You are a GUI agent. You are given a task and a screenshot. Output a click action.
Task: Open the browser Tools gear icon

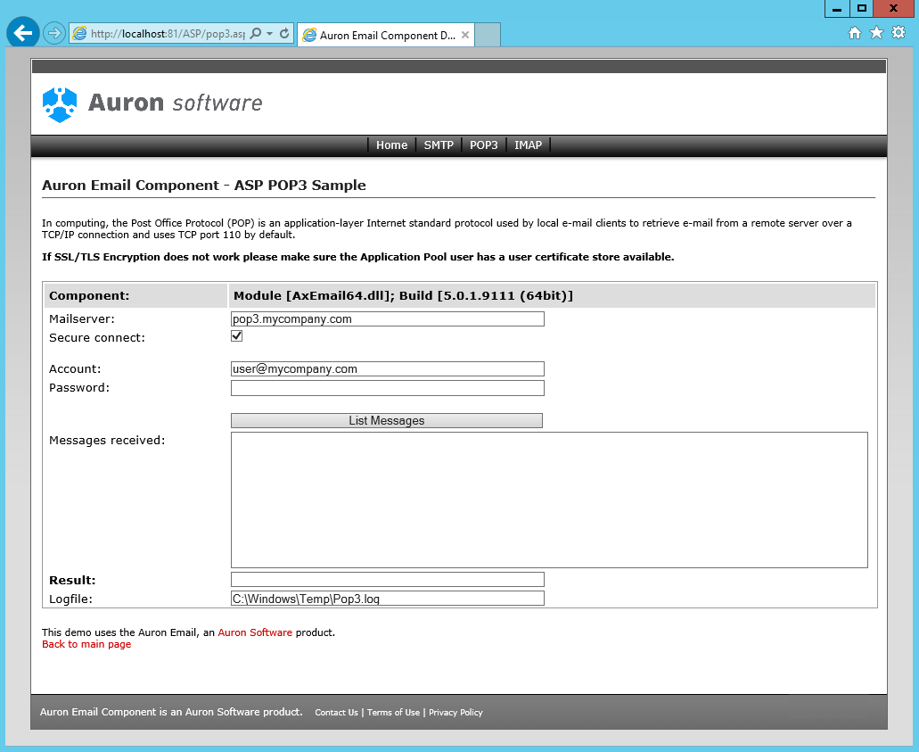(x=898, y=33)
